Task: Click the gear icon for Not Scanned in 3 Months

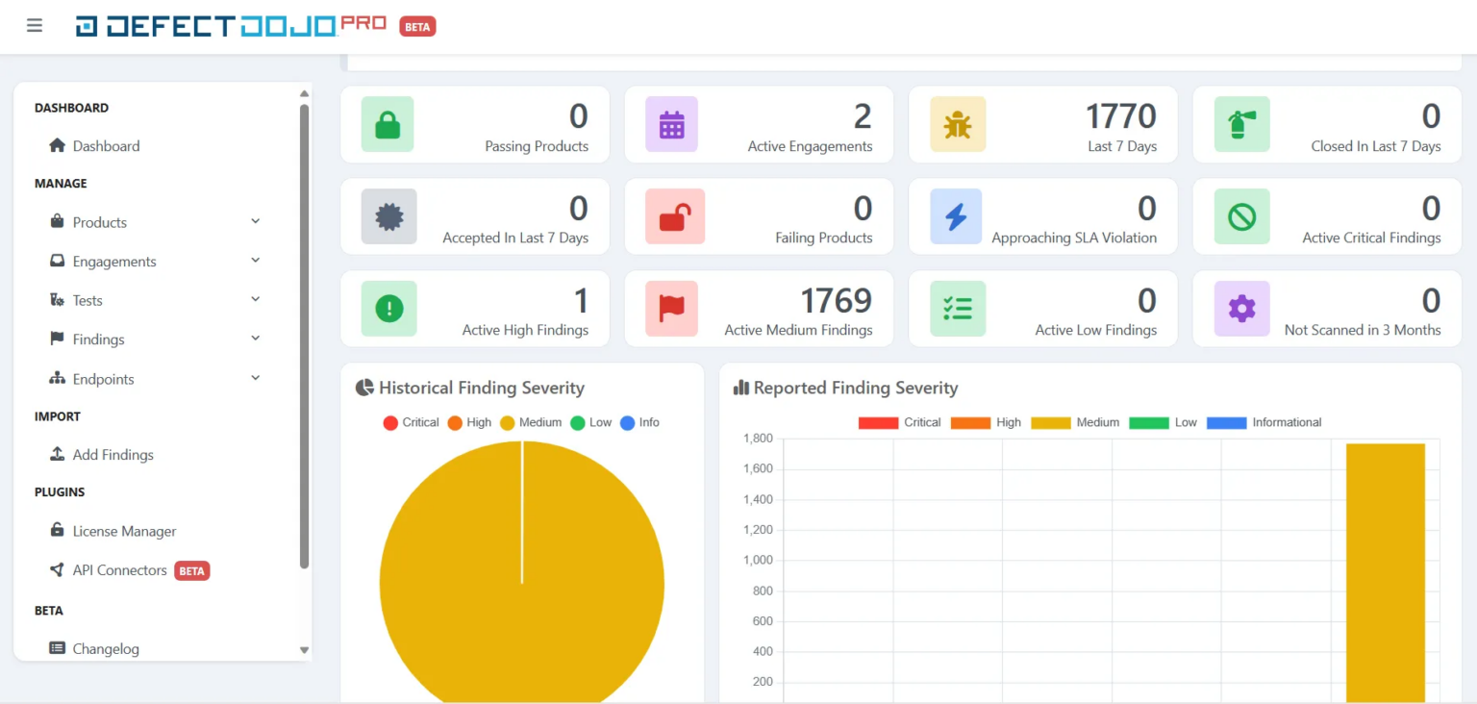Action: [1240, 309]
